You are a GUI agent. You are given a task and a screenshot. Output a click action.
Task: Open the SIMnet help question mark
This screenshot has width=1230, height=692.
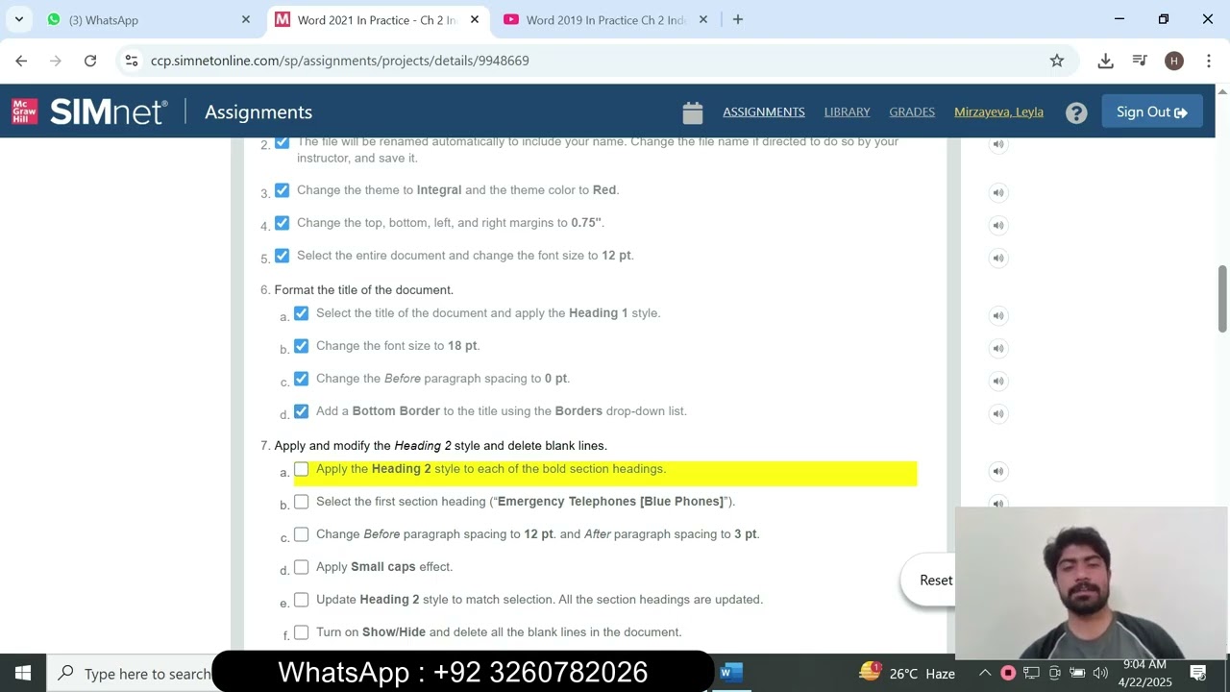(1076, 112)
